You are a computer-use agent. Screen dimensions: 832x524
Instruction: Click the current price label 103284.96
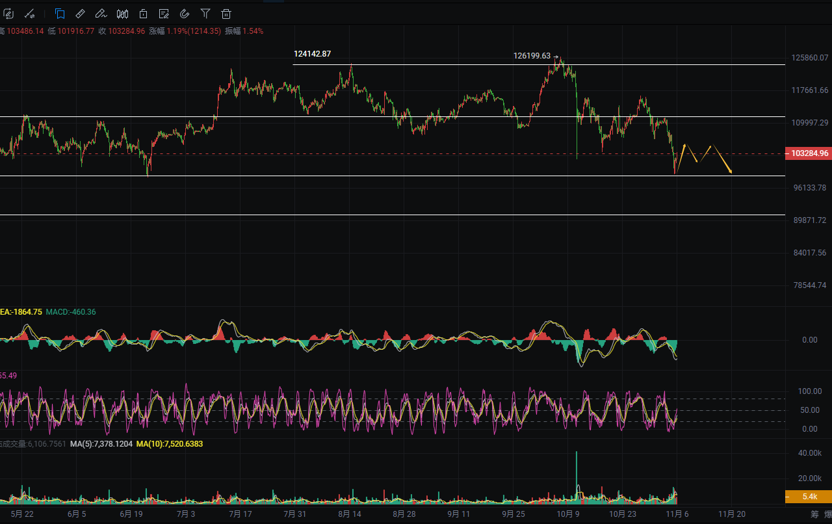(x=809, y=154)
